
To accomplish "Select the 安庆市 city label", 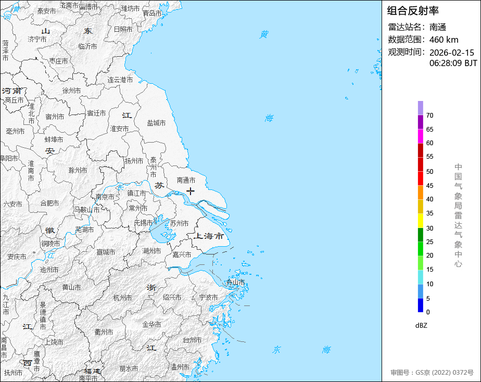I will [x=17, y=257].
